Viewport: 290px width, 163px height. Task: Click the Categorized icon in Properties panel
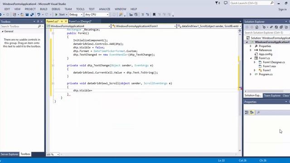pyautogui.click(x=246, y=112)
